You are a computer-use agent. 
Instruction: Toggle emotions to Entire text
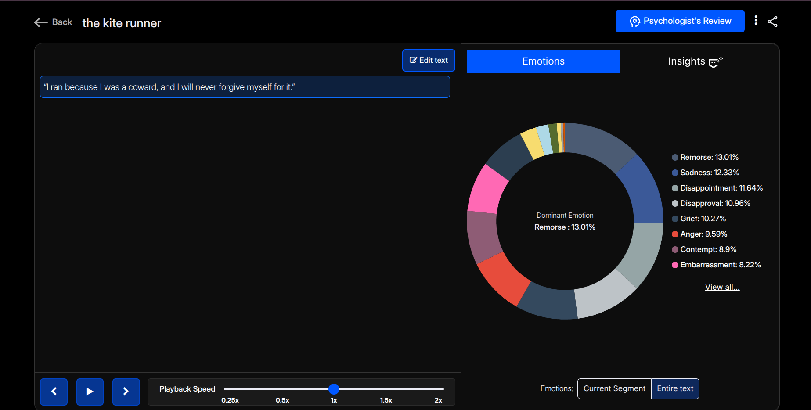[675, 388]
